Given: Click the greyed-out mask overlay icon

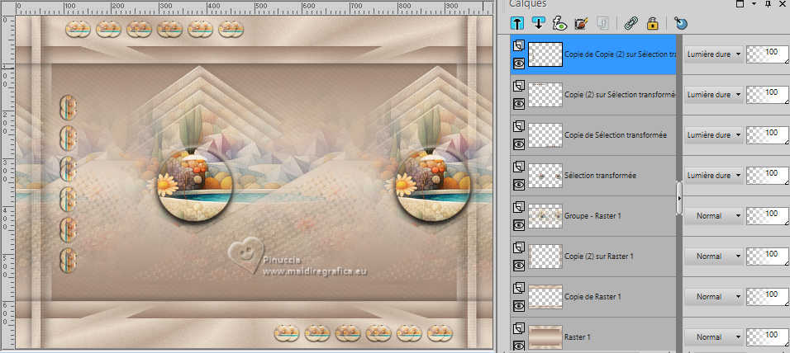Looking at the screenshot, I should click(602, 23).
